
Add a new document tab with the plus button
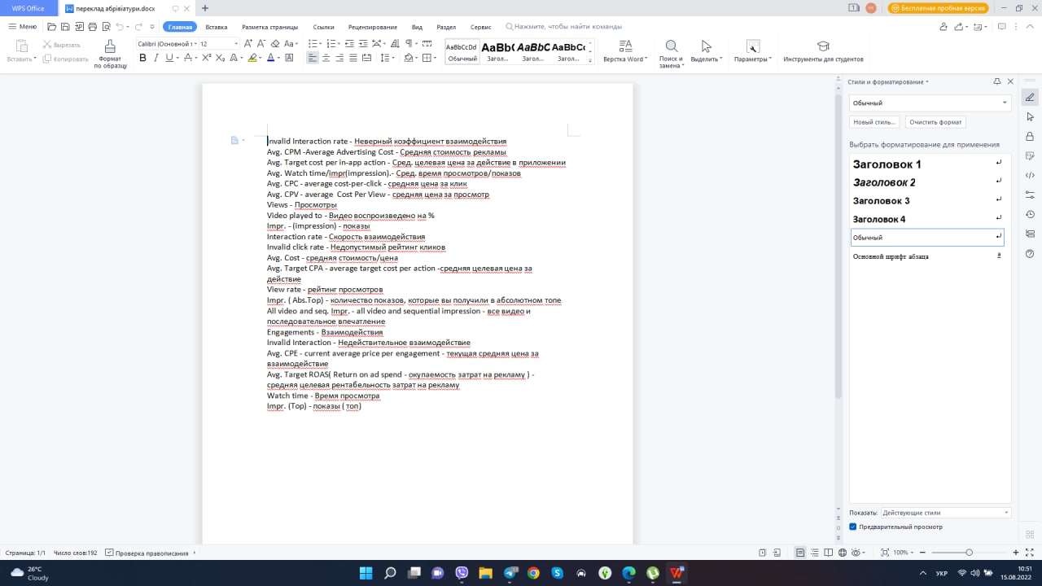pyautogui.click(x=204, y=8)
